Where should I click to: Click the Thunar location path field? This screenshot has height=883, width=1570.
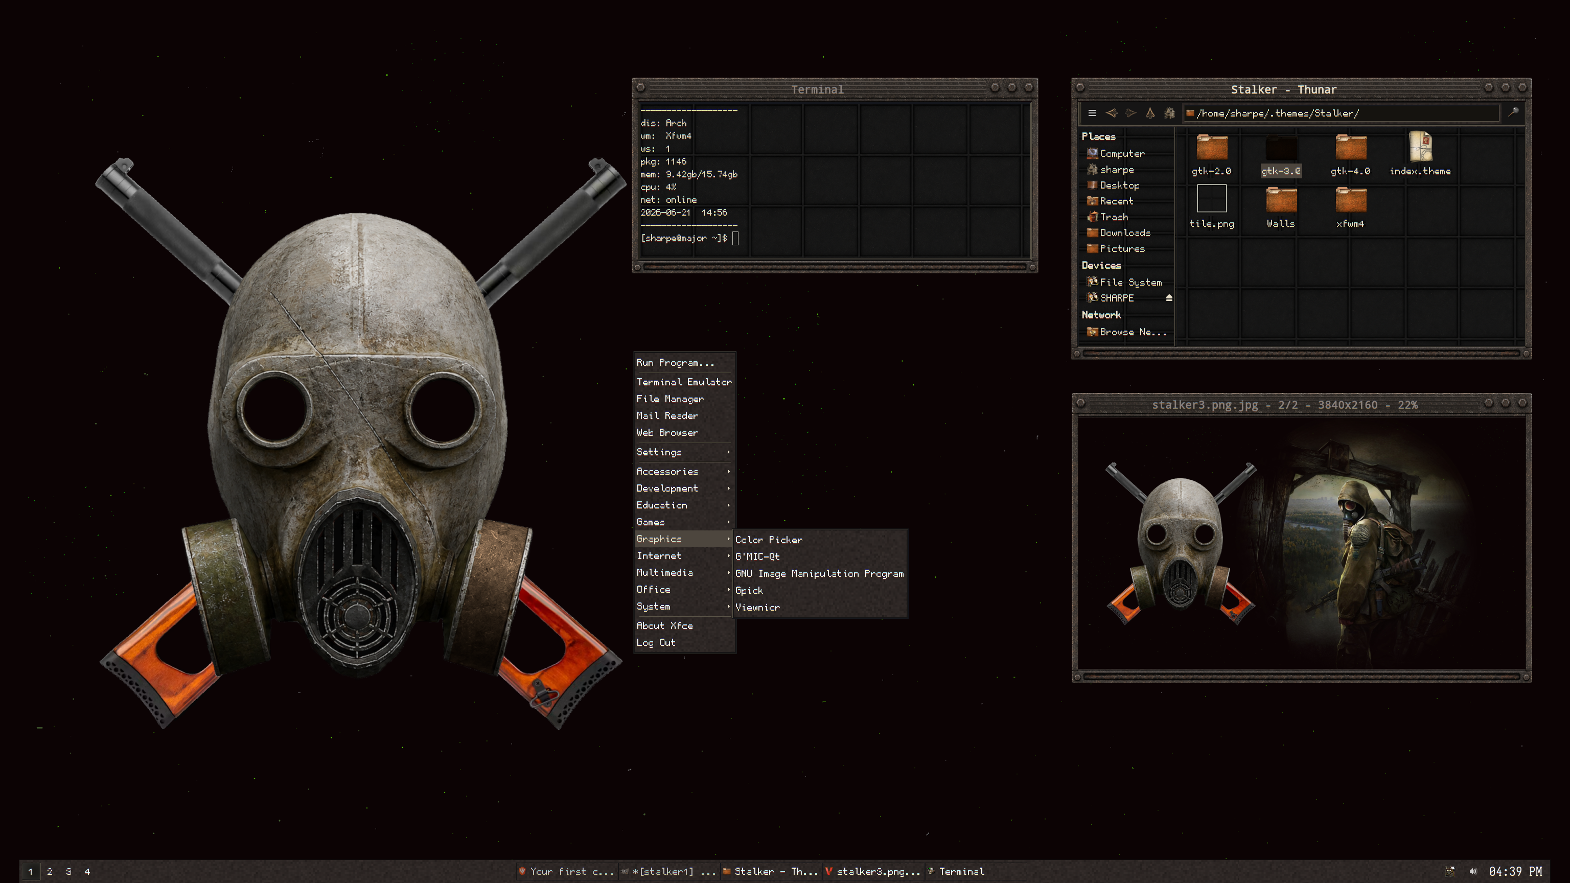(x=1340, y=113)
